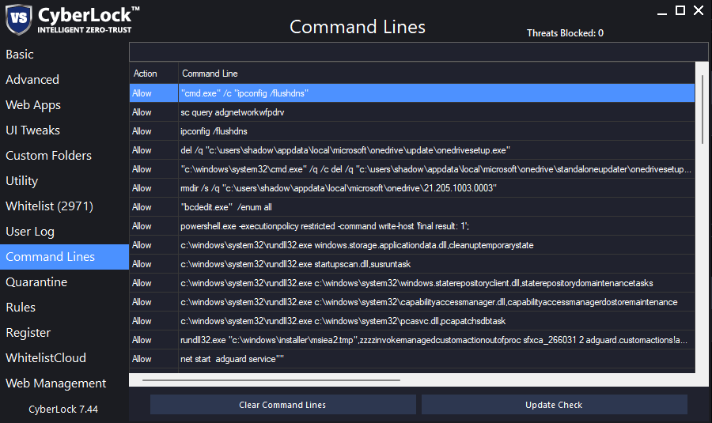
Task: Go to the Whitelist (2971) page
Action: click(49, 206)
